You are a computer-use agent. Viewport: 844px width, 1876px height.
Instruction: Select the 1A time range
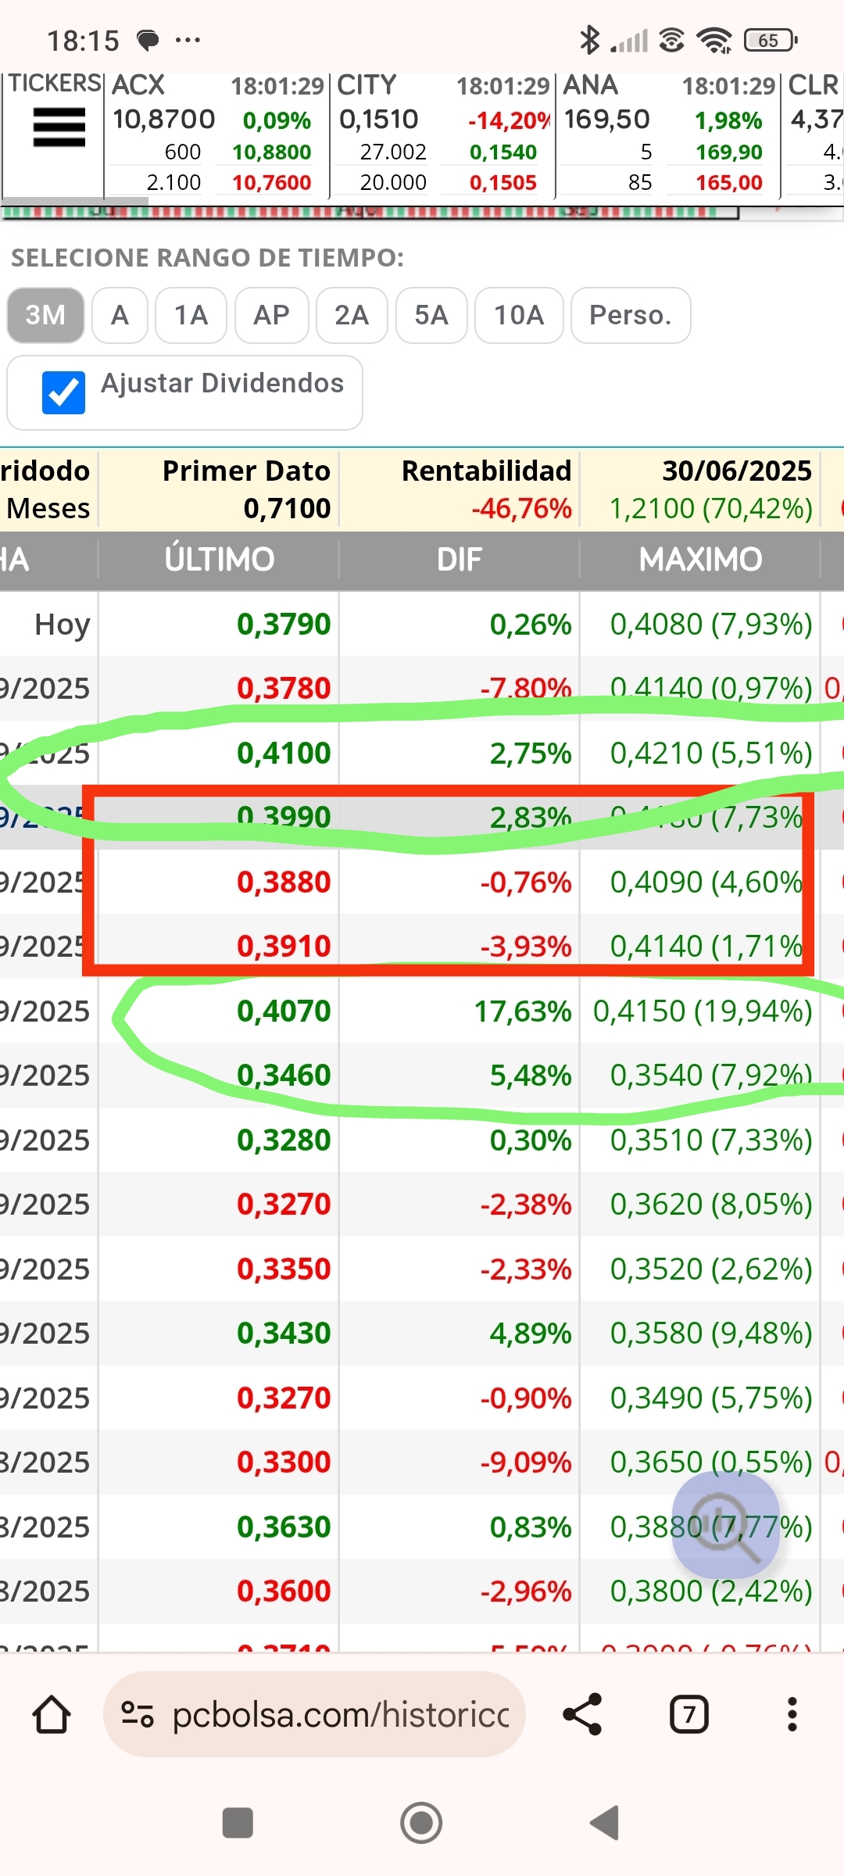[x=191, y=315]
